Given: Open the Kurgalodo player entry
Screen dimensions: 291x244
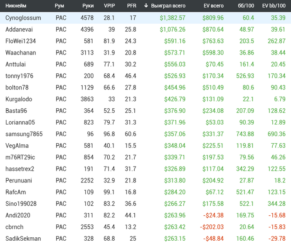Looking at the screenshot, I should [x=19, y=99].
